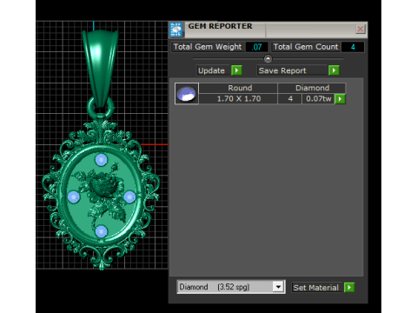Click the Gem Reporter title bar icon
417x313 pixels.
tap(176, 30)
